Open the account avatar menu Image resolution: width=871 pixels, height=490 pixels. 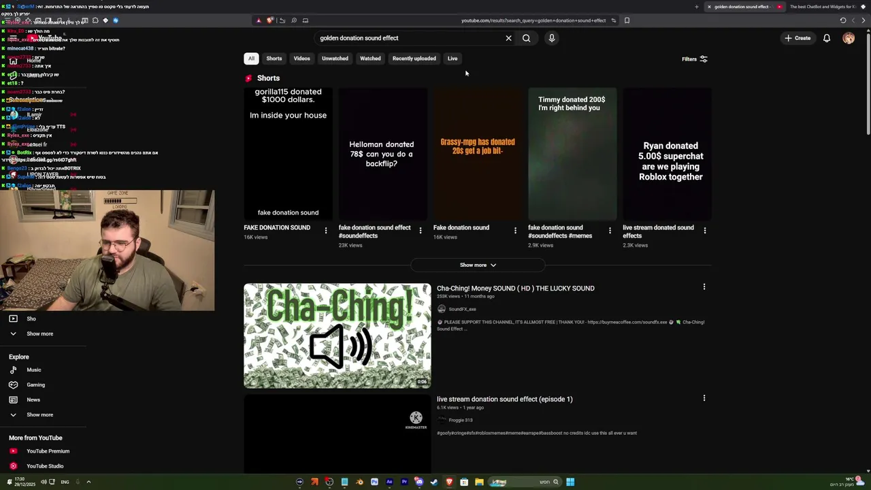(849, 38)
